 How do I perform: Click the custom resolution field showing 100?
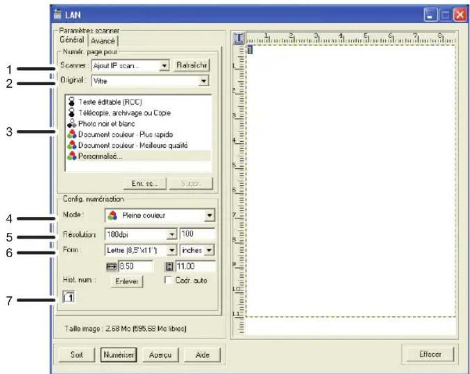click(197, 234)
